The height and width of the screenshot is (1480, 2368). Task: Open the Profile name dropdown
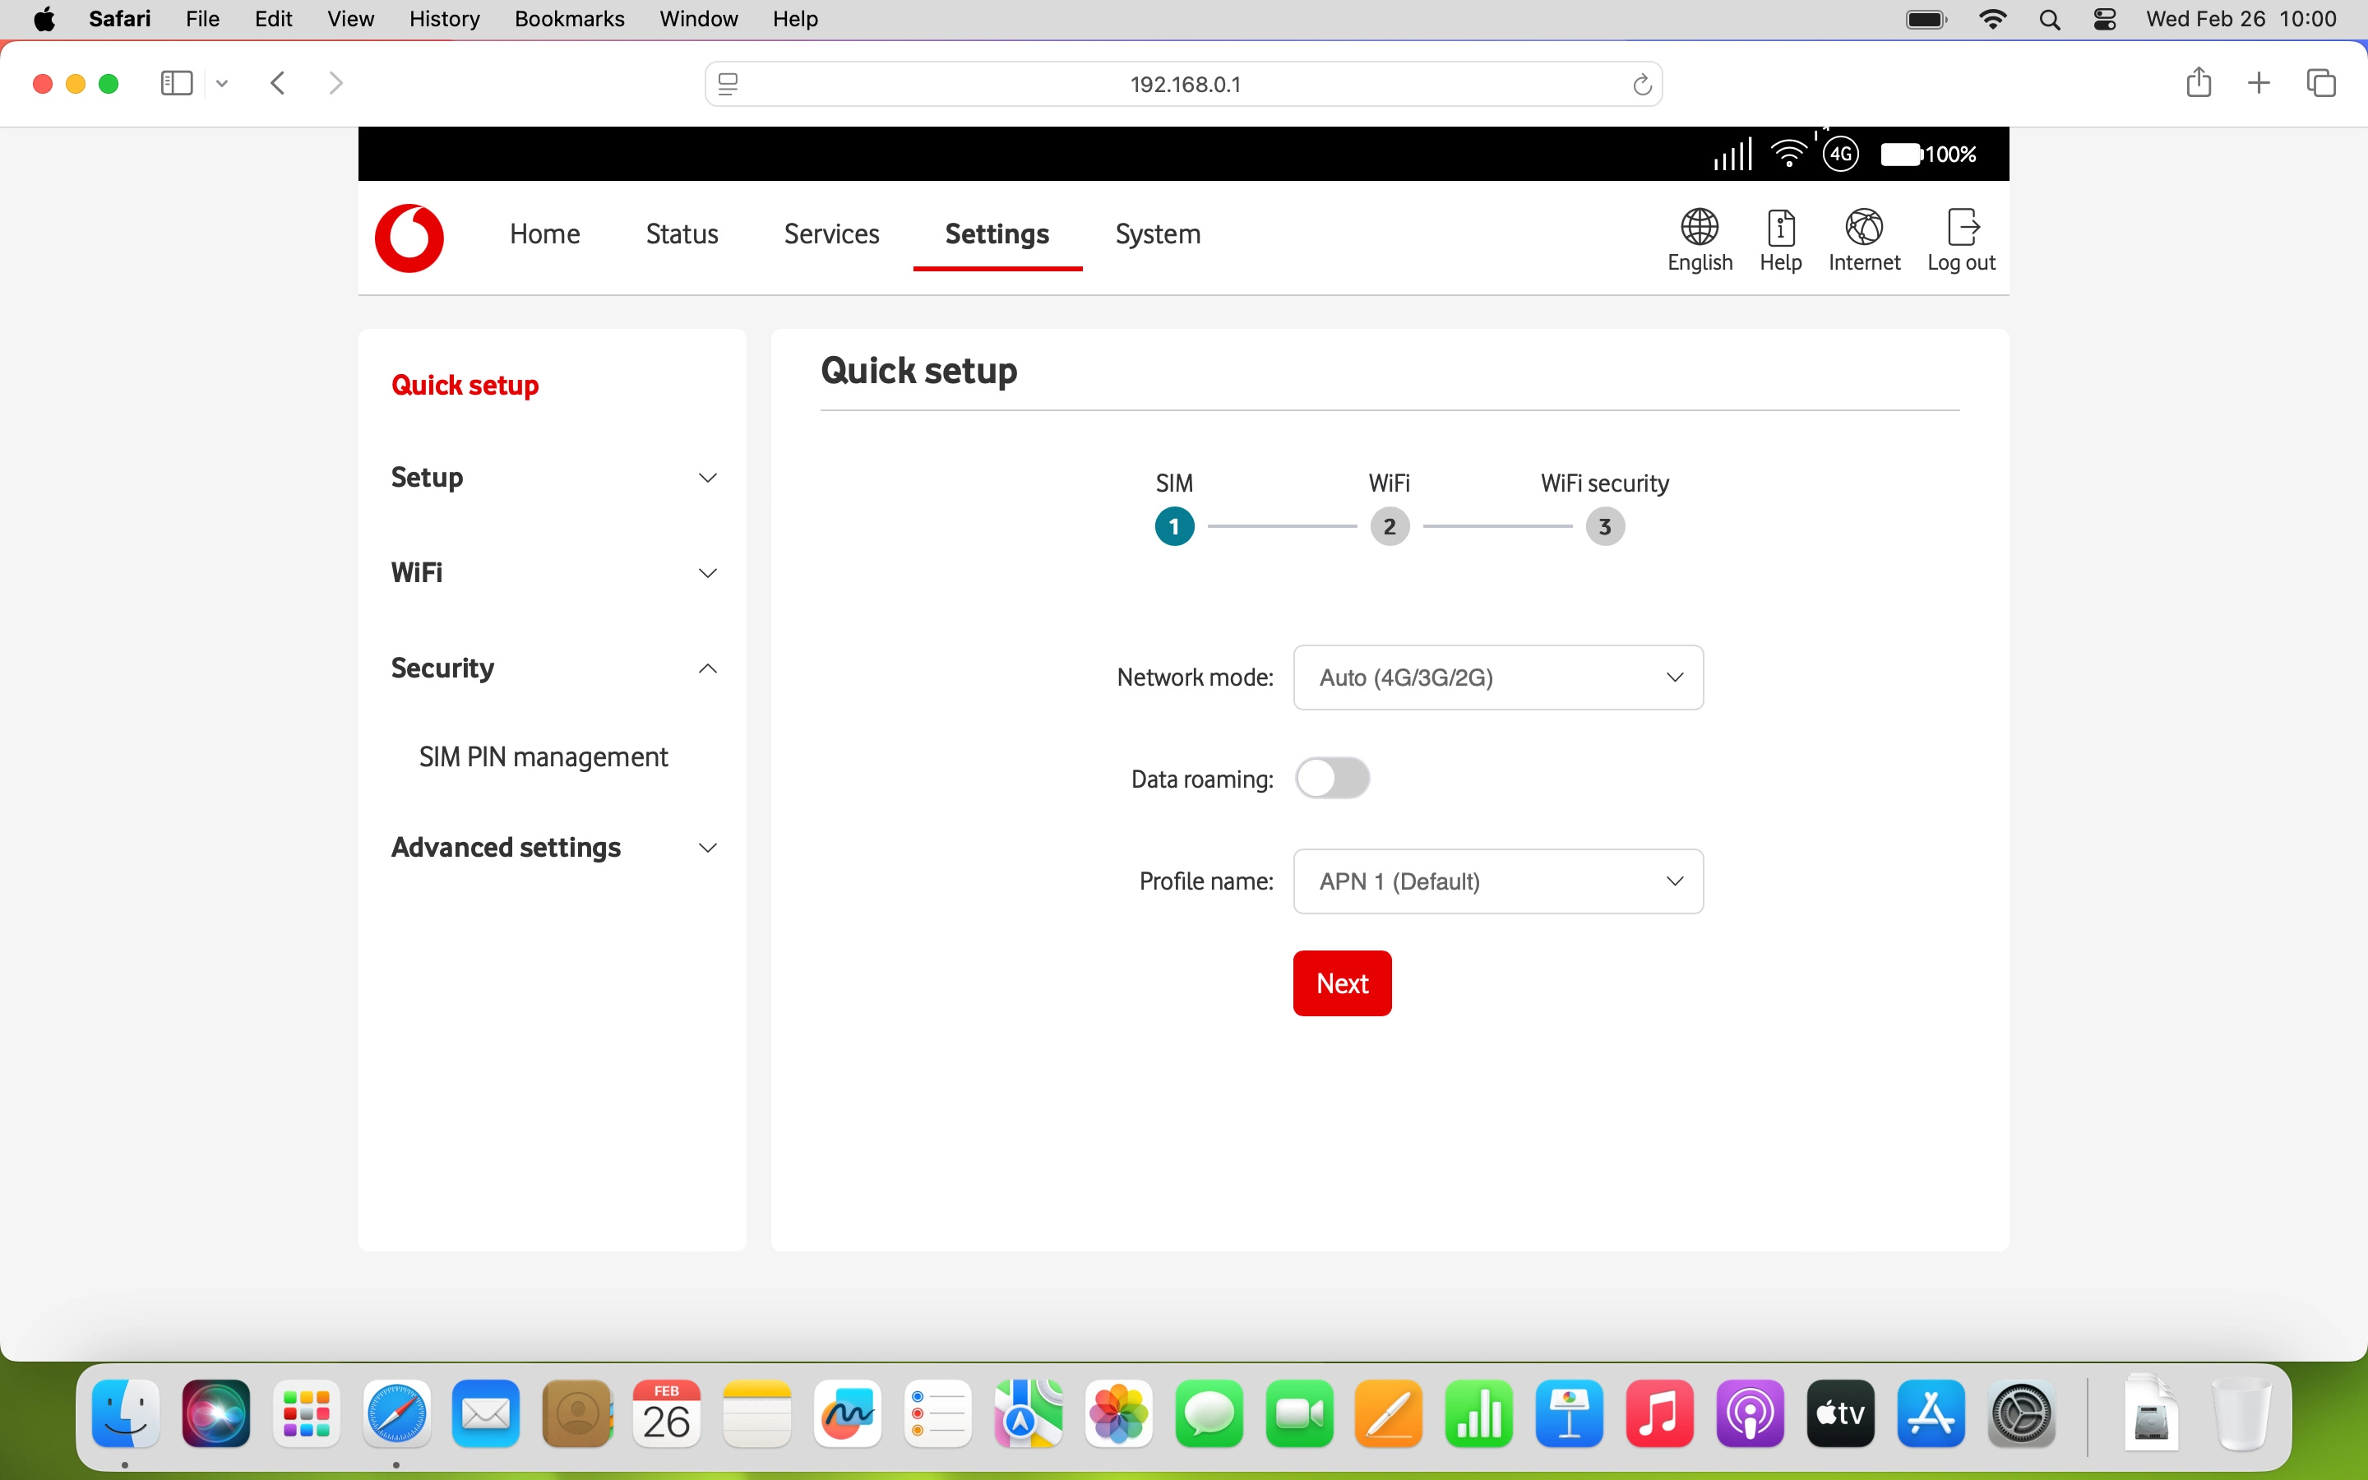pyautogui.click(x=1498, y=881)
